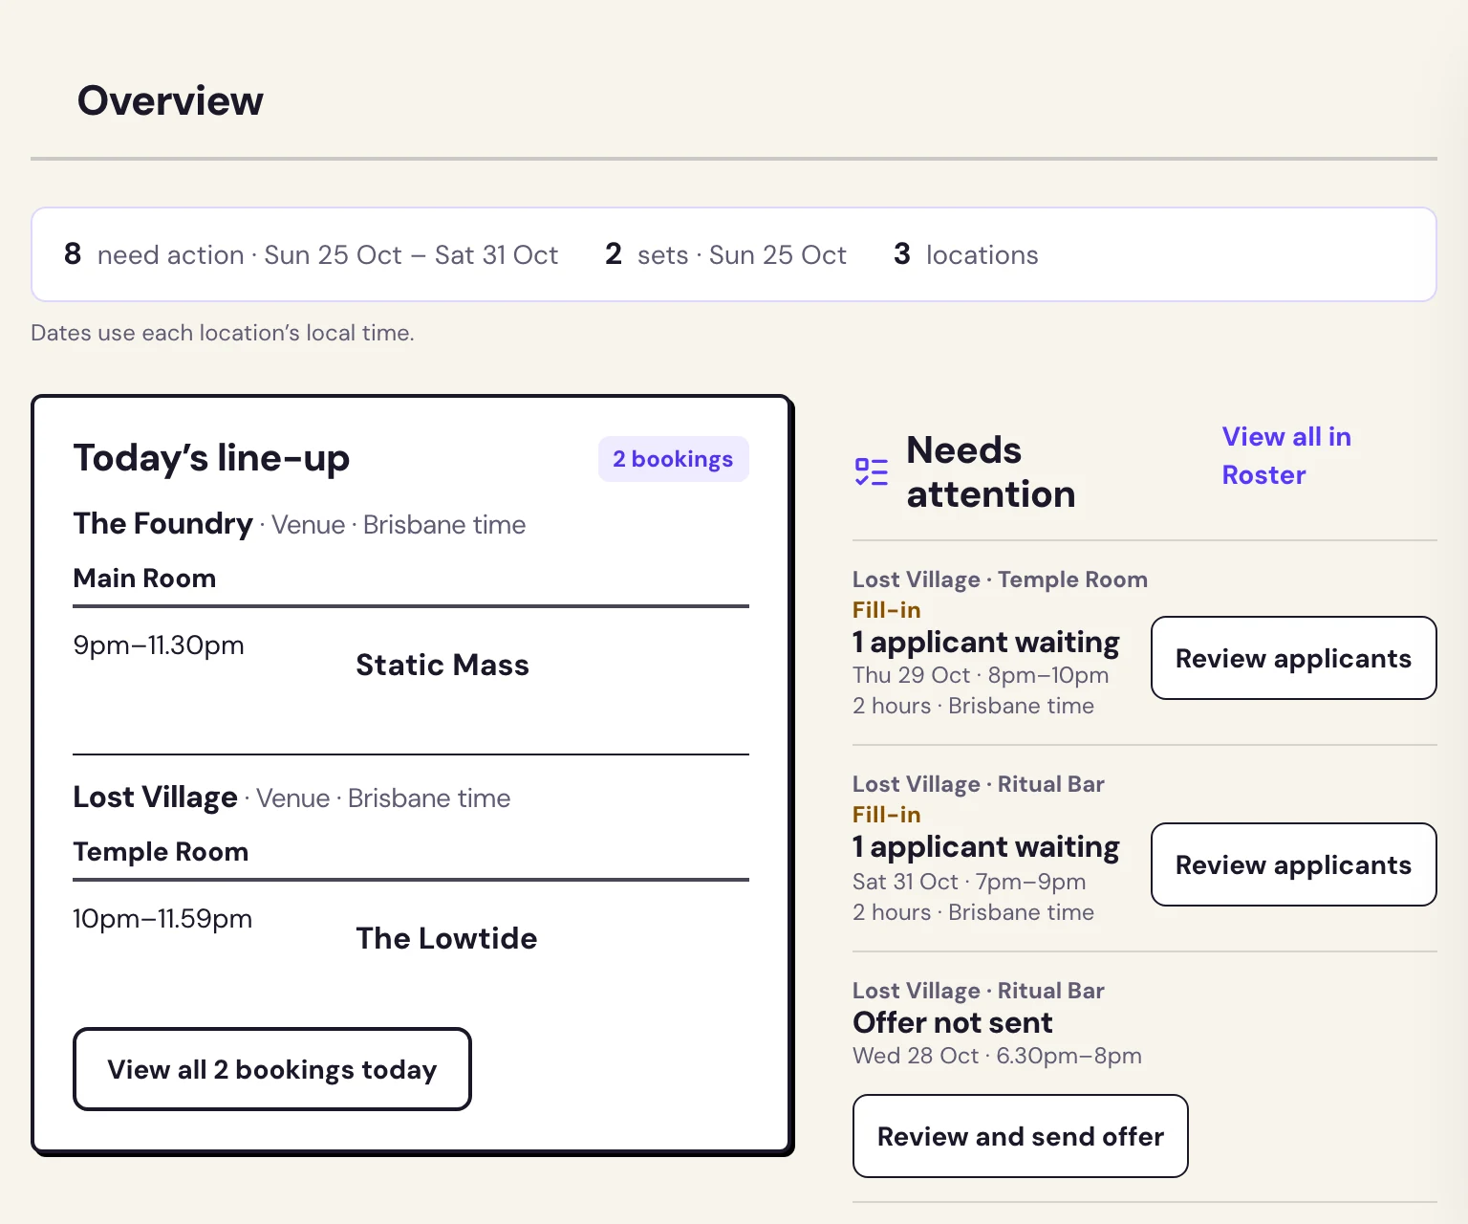The width and height of the screenshot is (1468, 1224).
Task: Click the Needs attention checklist icon
Action: click(x=871, y=471)
